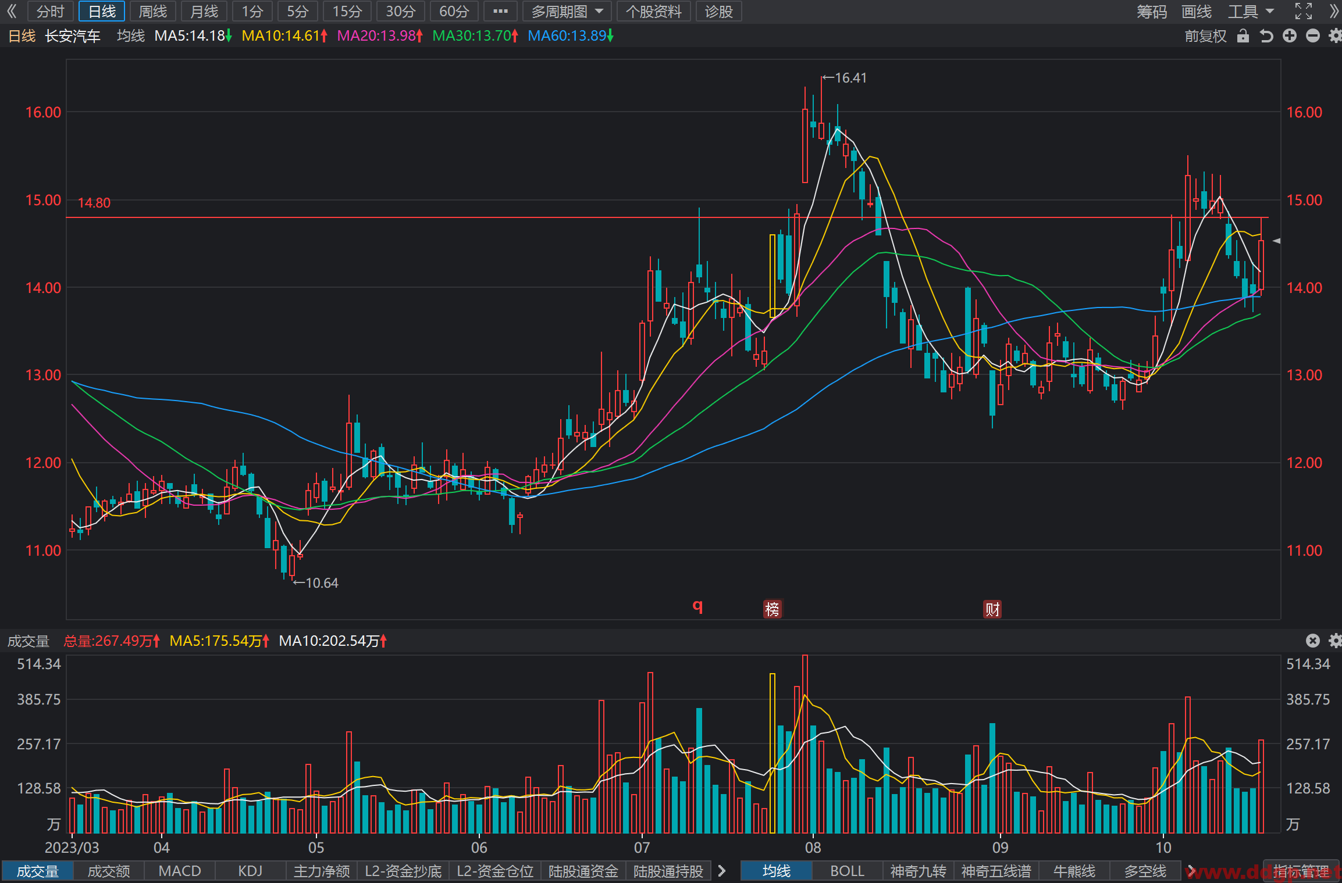Screen dimensions: 1342x883
Task: Click the lock icon next to 前复权
Action: point(1243,36)
